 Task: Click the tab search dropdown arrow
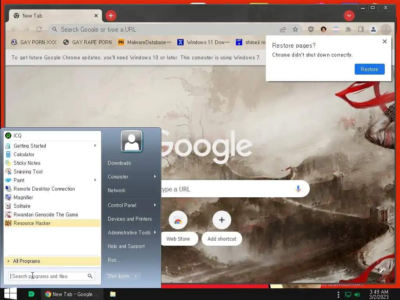click(349, 16)
